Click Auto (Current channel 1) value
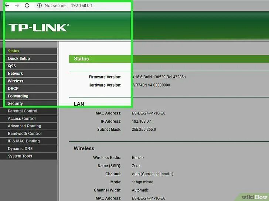The image size is (269, 201). pos(152,174)
